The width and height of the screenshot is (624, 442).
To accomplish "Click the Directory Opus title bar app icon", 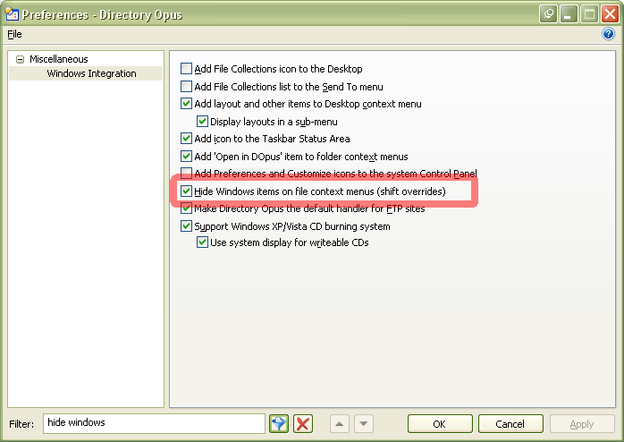I will (12, 14).
